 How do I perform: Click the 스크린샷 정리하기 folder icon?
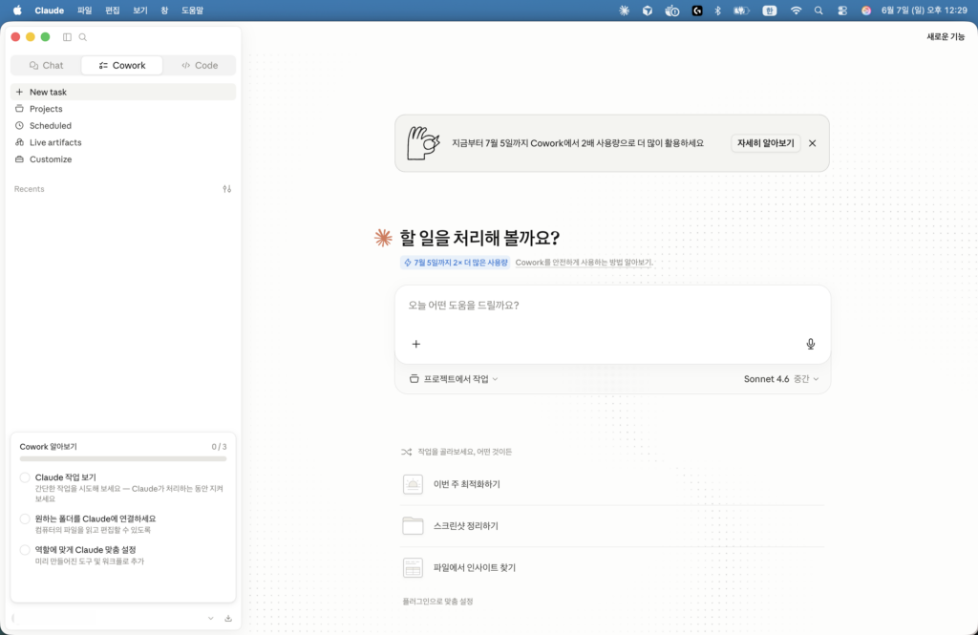(413, 526)
